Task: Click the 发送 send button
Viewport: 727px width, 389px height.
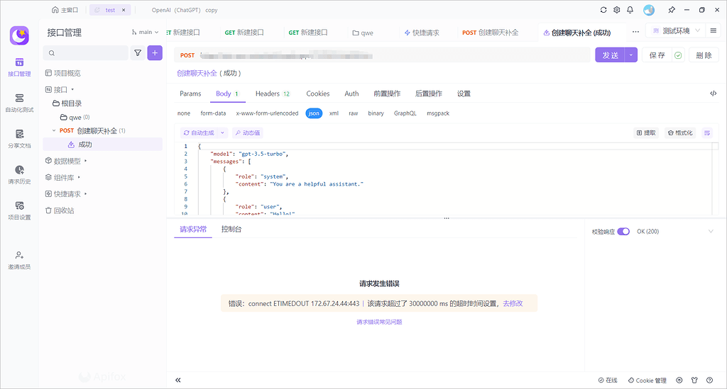Action: click(610, 55)
